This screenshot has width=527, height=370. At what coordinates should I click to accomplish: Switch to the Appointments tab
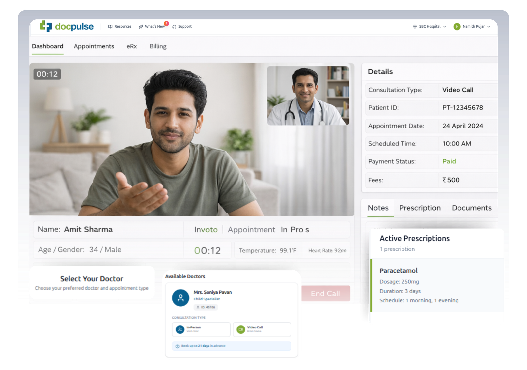point(94,46)
